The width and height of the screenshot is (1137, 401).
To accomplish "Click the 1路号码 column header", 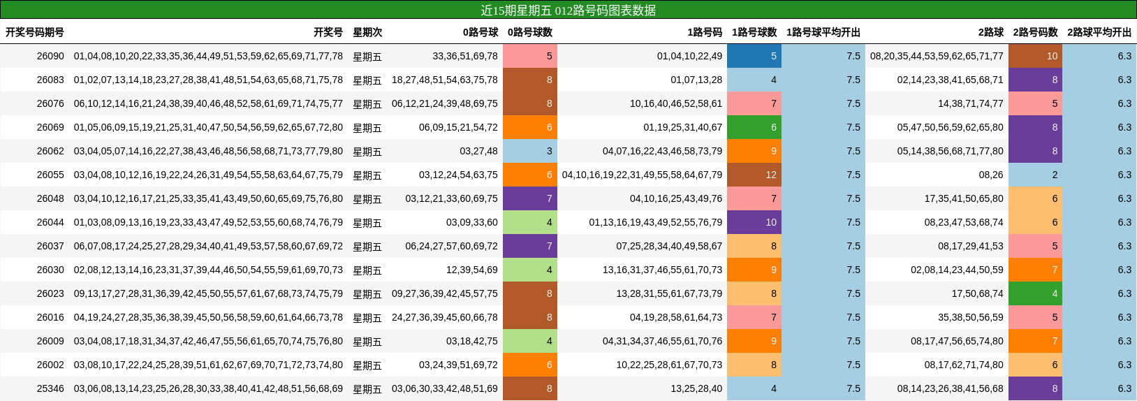I will [705, 32].
